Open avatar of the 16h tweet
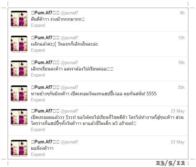The height and width of the screenshot is (167, 196). coord(19,69)
